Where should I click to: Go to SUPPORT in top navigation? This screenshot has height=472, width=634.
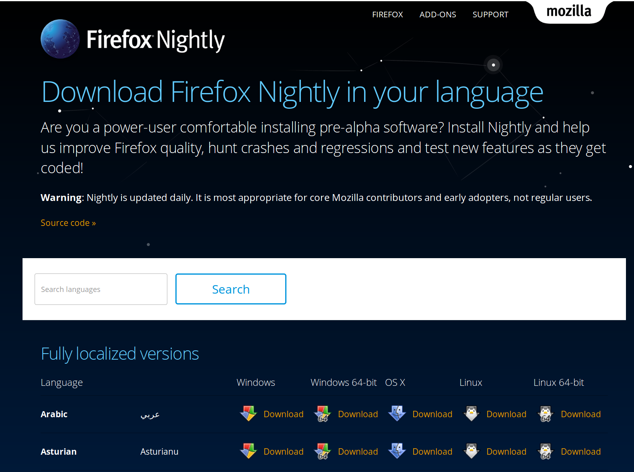point(490,14)
